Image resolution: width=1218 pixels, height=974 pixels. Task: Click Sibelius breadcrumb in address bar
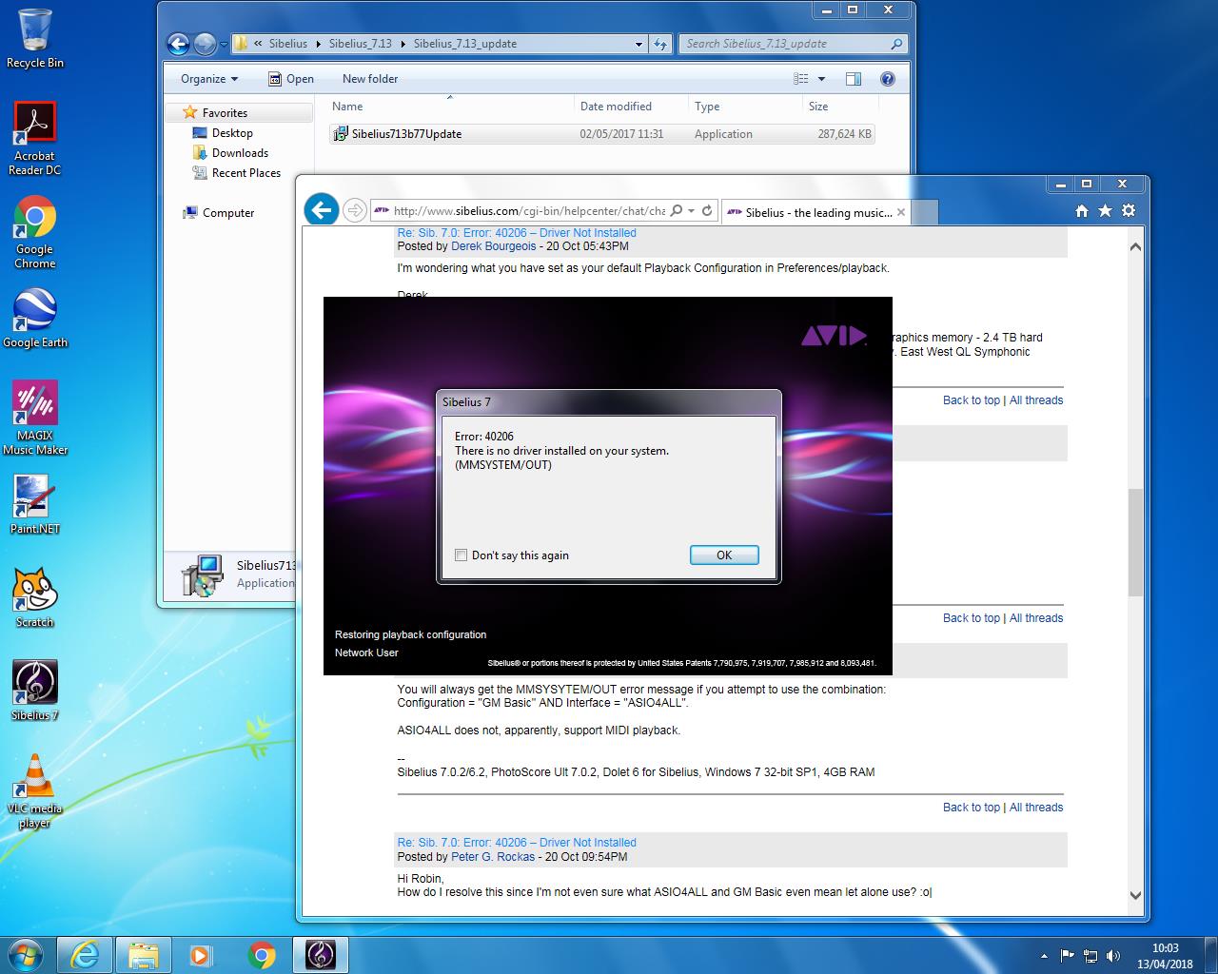[288, 44]
